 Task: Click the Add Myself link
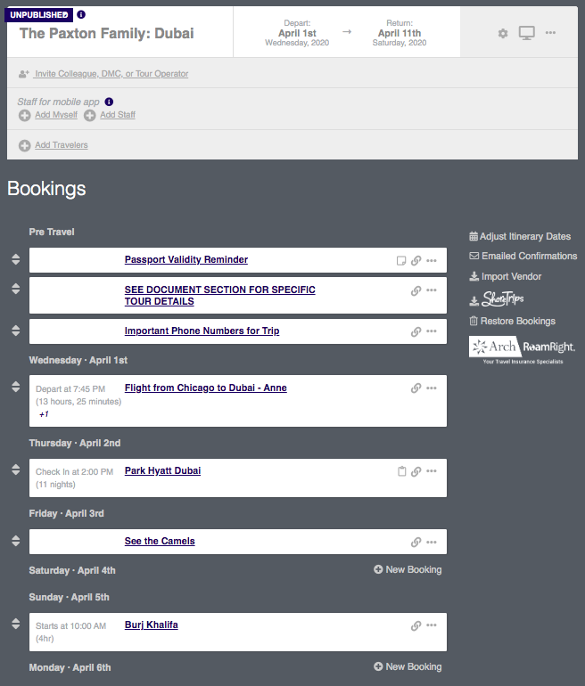coord(56,115)
